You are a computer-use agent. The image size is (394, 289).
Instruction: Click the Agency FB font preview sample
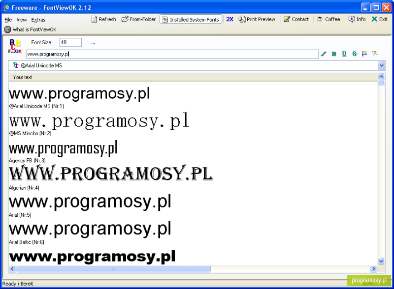click(x=63, y=149)
